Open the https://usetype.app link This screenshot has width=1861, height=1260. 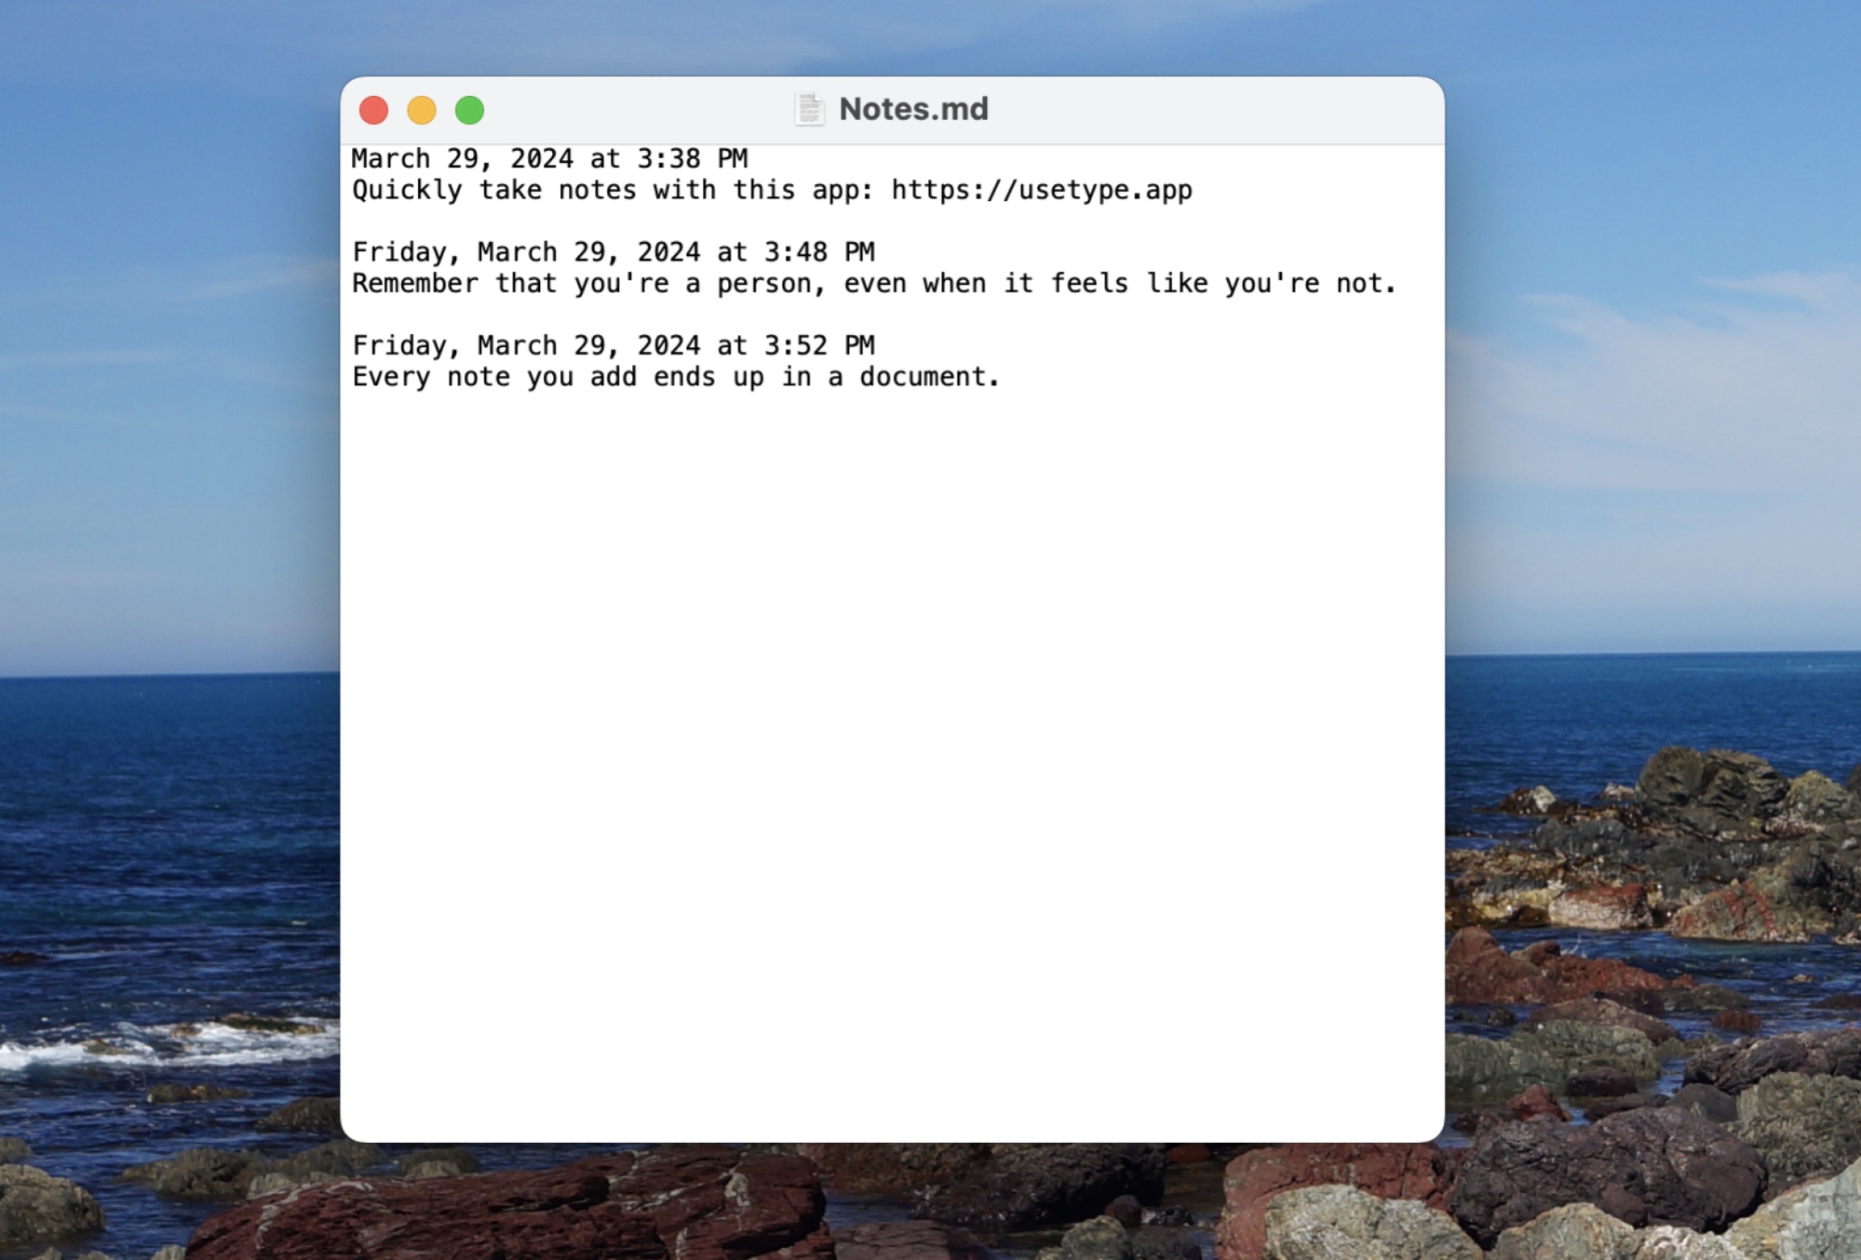[x=1042, y=190]
